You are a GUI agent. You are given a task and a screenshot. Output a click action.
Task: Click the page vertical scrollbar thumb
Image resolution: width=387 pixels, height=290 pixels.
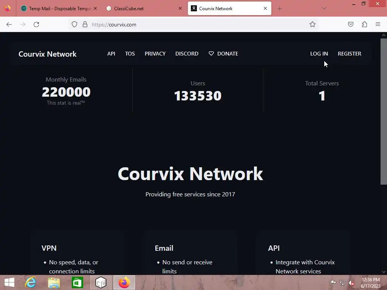pyautogui.click(x=384, y=111)
